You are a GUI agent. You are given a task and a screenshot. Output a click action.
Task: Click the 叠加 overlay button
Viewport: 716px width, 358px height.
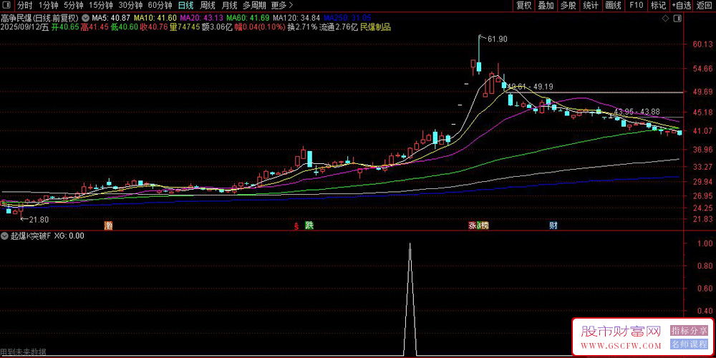[x=546, y=6]
